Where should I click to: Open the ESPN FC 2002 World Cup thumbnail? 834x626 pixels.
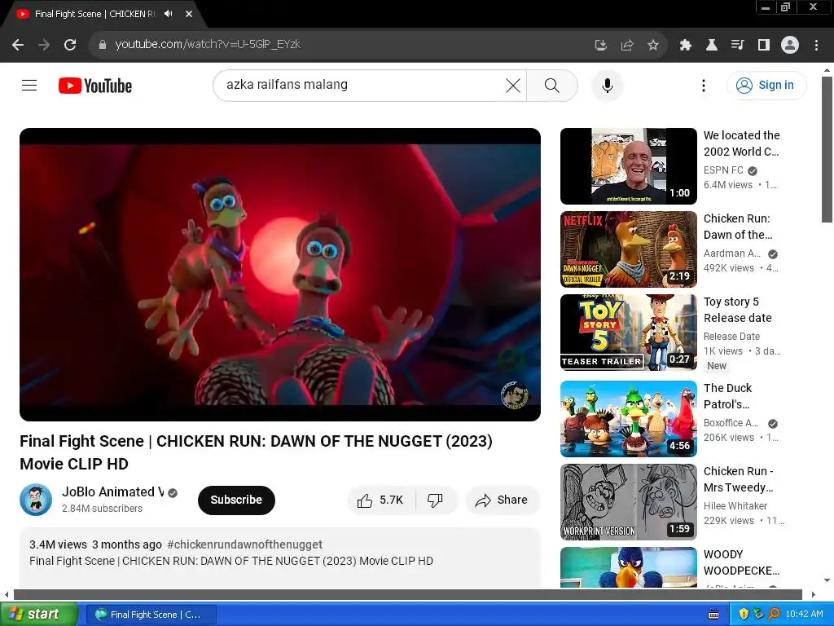click(x=629, y=166)
